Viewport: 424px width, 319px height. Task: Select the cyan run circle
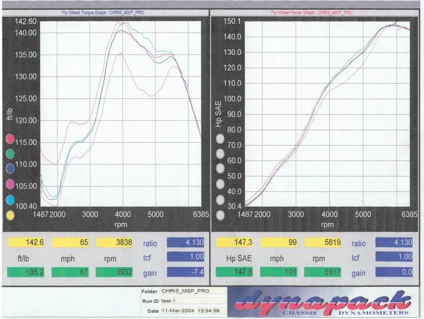click(x=10, y=200)
